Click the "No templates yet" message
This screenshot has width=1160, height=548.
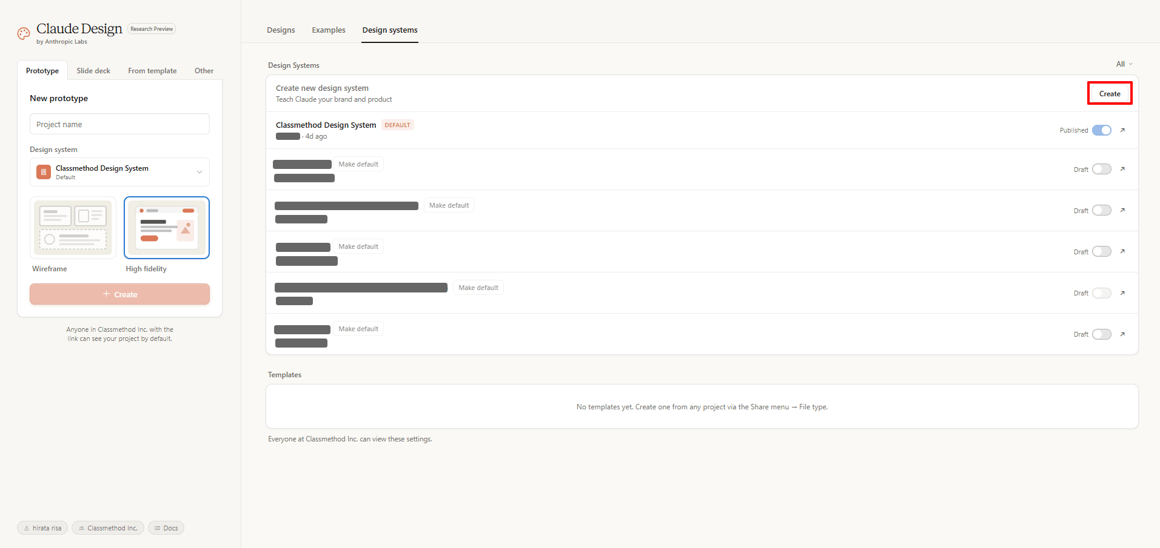point(702,407)
